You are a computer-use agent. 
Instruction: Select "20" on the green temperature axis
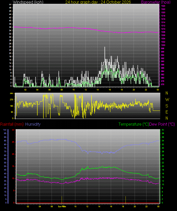163,166
